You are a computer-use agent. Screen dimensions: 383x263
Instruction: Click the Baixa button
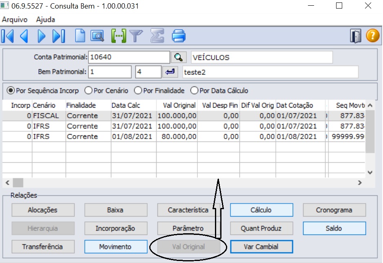[116, 210]
